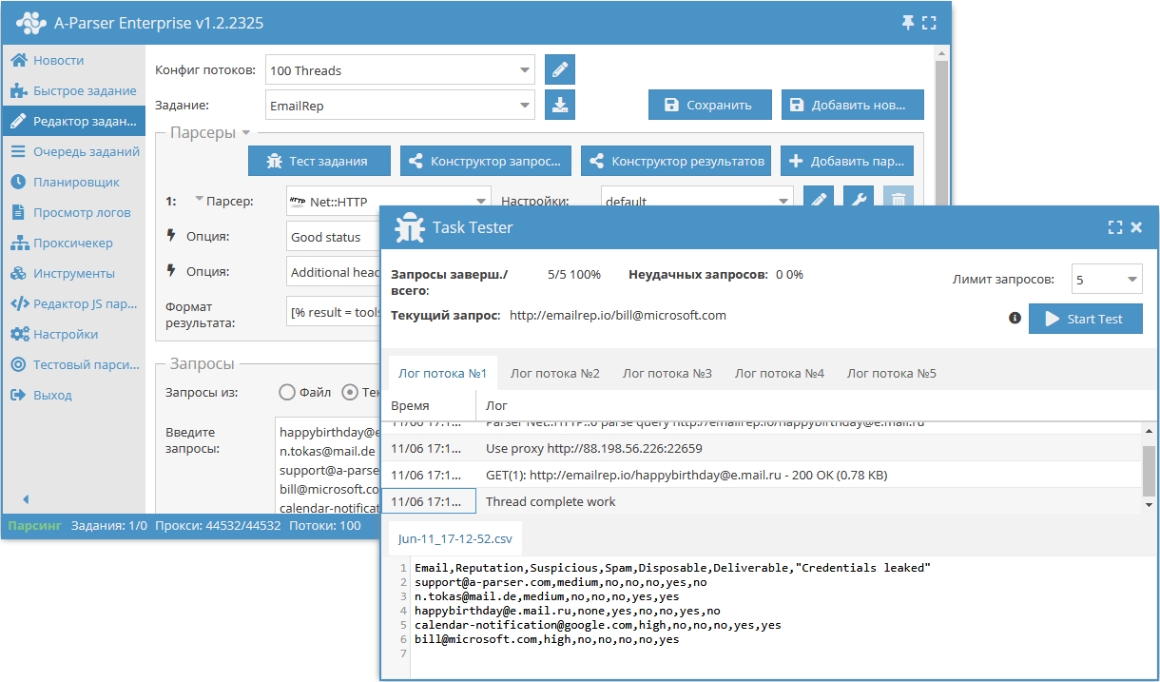Click the info icon near Start Test
Image resolution: width=1160 pixels, height=682 pixels.
tap(1015, 318)
